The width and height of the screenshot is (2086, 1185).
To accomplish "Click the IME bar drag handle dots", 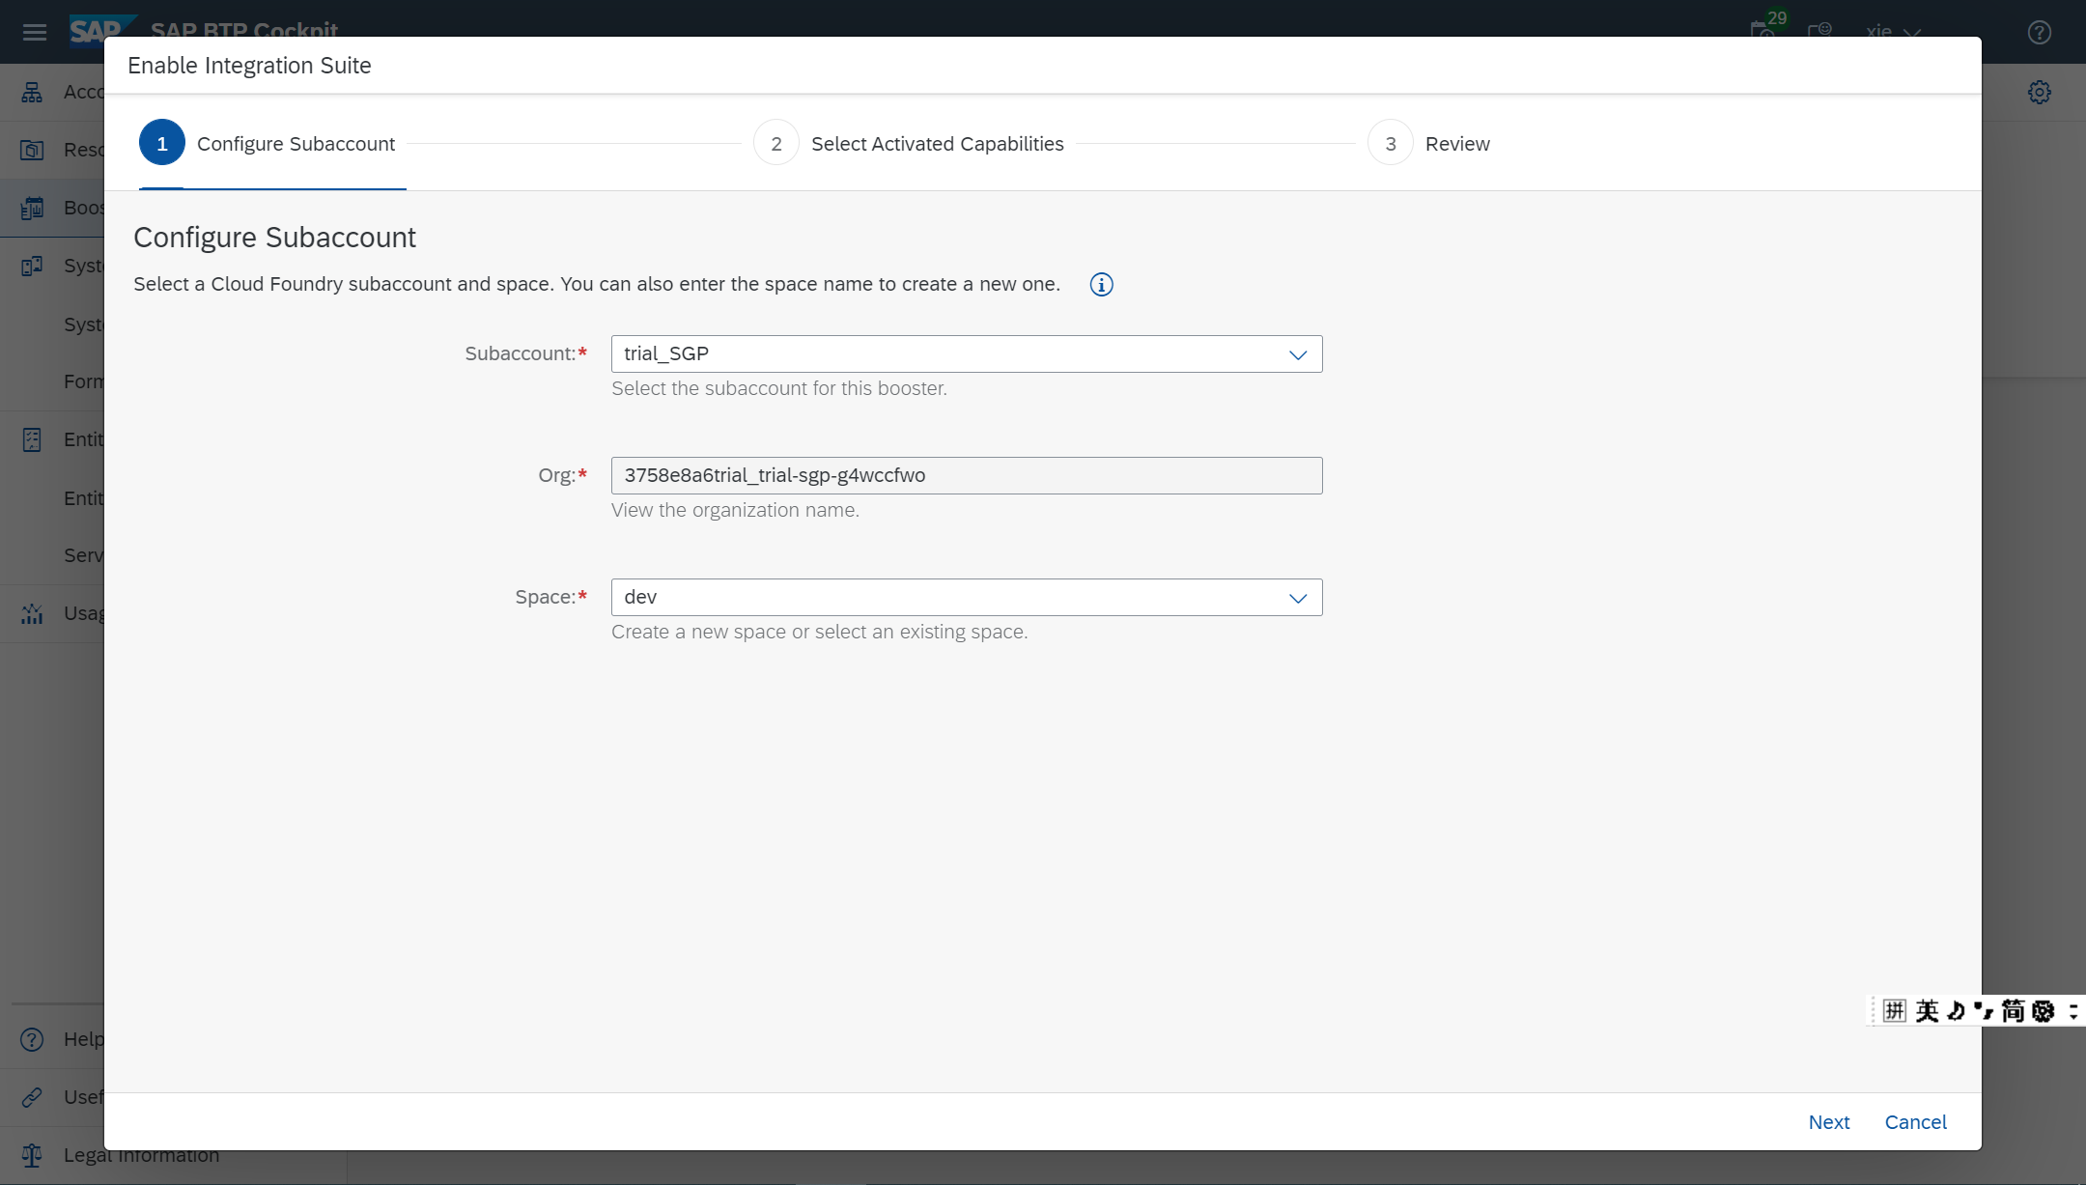I will pos(1874,1011).
